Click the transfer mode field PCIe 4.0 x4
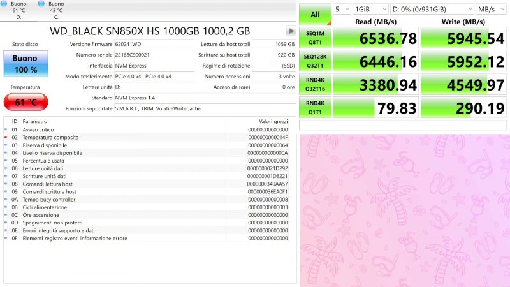The height and width of the screenshot is (287, 510). [154, 77]
